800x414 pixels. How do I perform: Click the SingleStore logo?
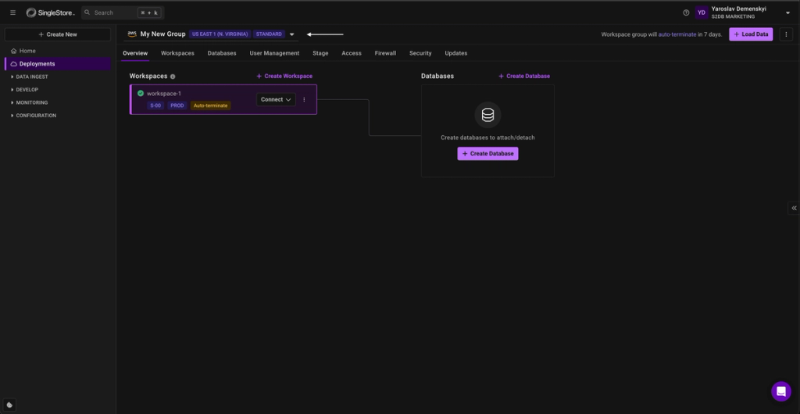[x=50, y=12]
